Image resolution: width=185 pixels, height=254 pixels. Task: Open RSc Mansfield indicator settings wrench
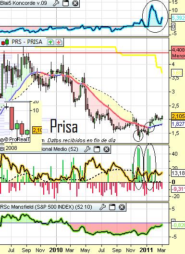click(103, 207)
